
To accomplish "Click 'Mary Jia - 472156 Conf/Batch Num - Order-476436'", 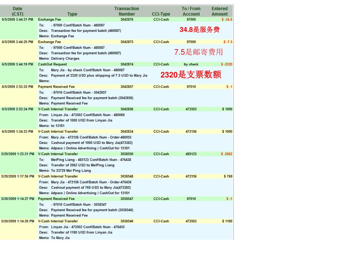I will tap(91, 182).
